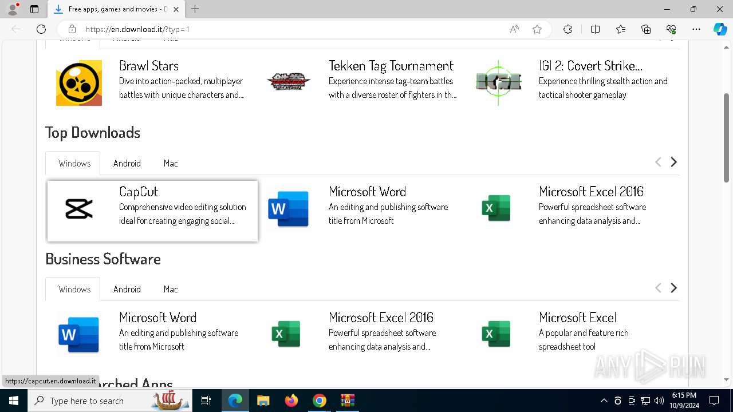Open the notification center

coord(714,401)
